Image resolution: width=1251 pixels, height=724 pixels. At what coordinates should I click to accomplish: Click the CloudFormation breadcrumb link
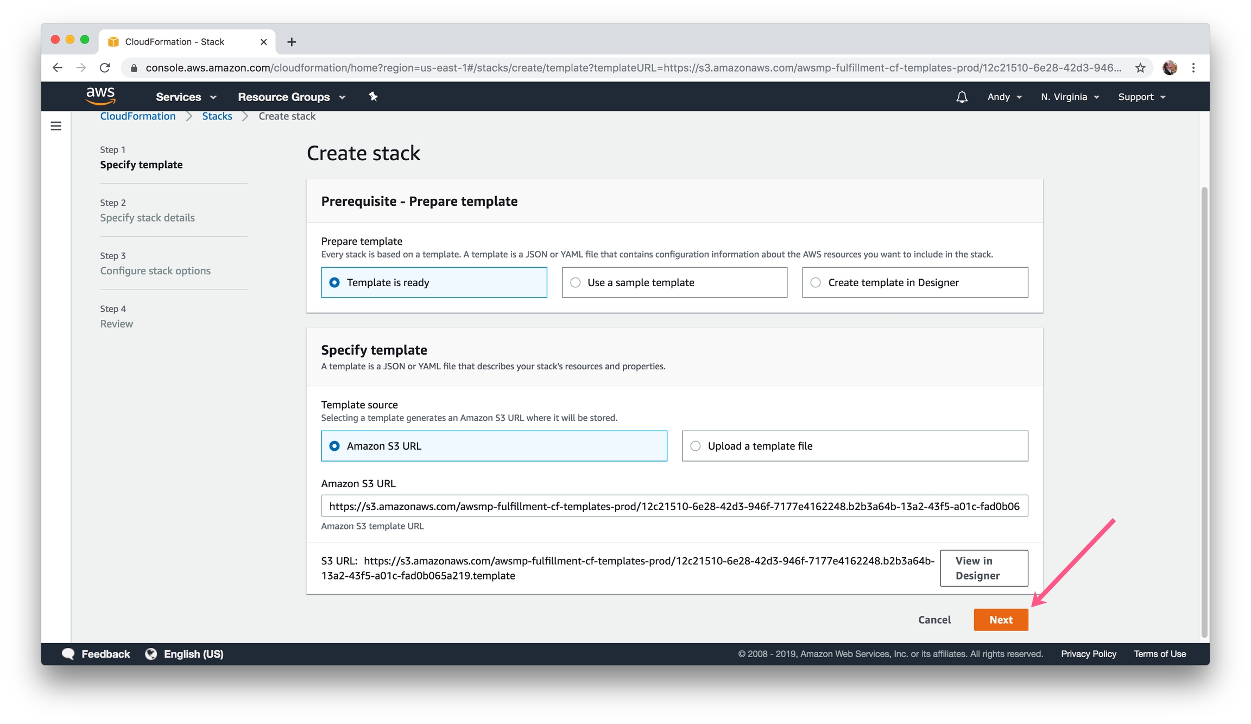point(138,116)
